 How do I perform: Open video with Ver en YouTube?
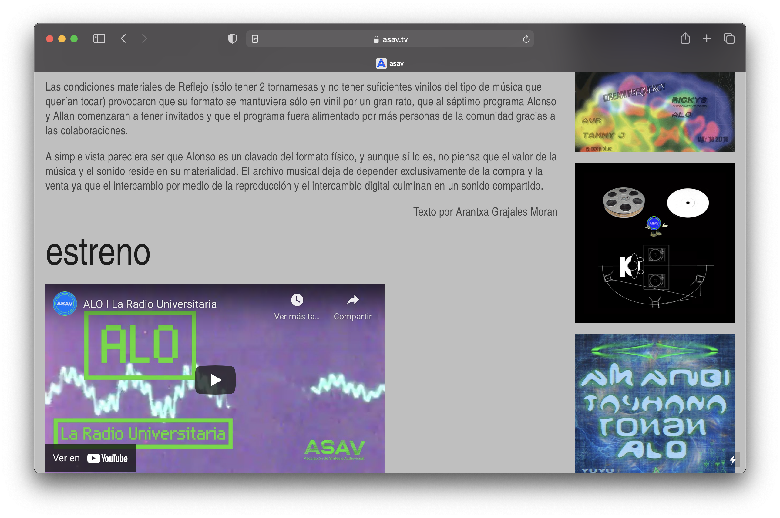click(91, 458)
